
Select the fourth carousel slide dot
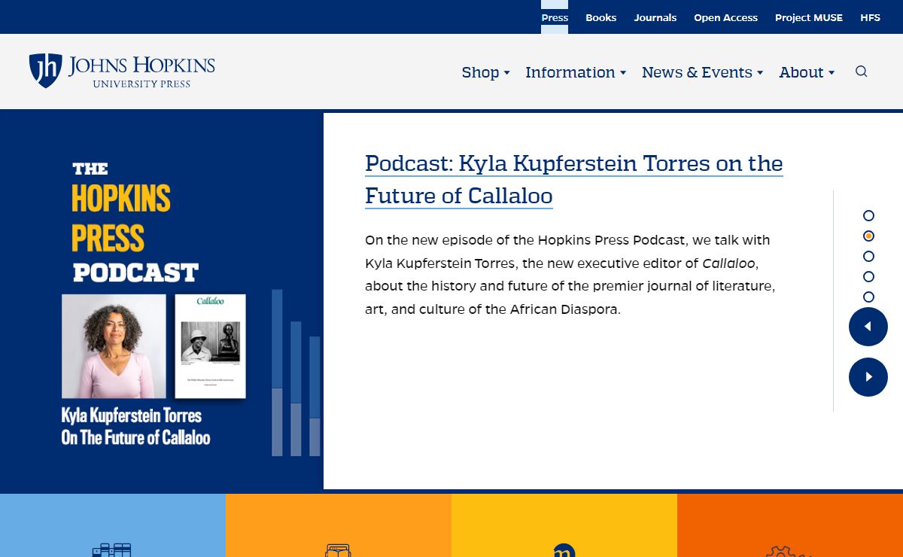click(868, 277)
